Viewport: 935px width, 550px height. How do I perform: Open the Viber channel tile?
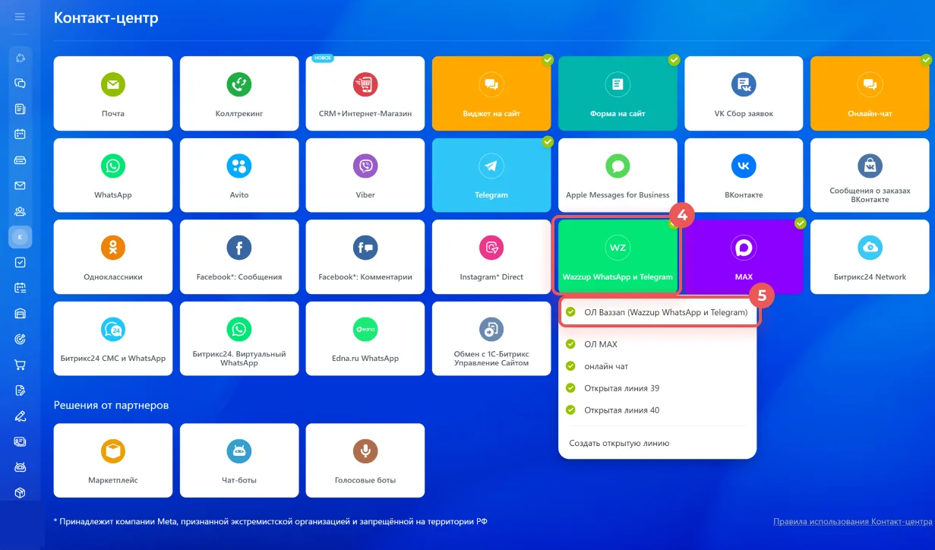click(365, 175)
